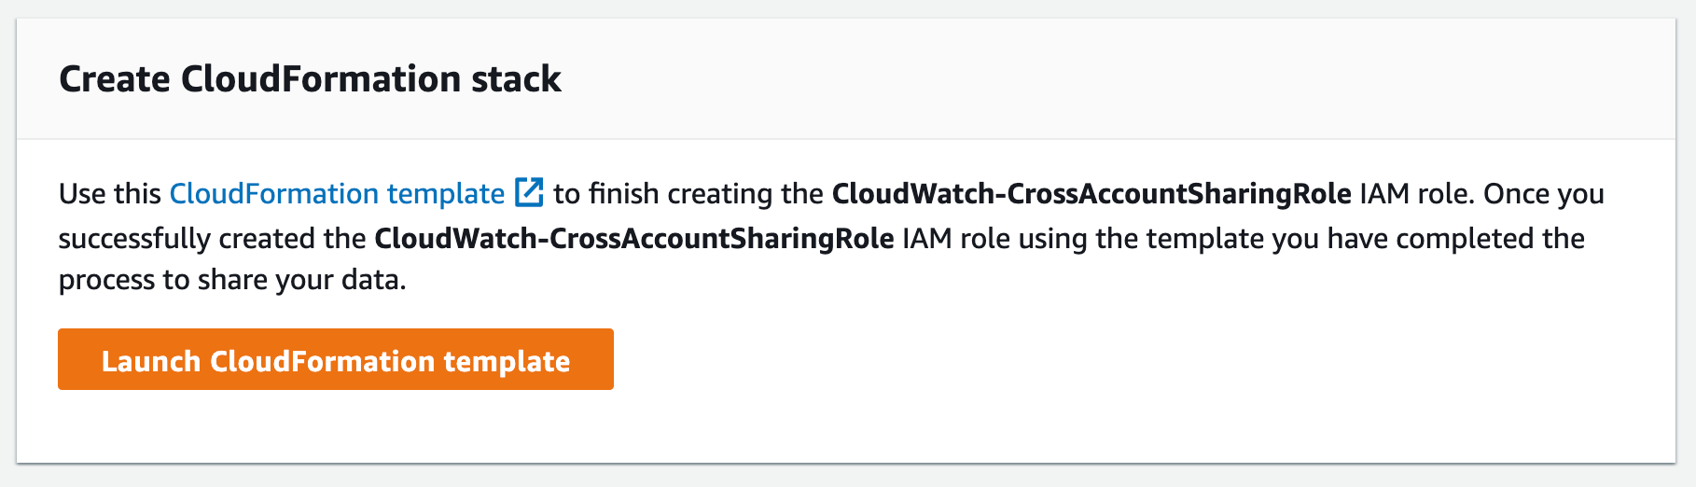Select the Create CloudFormation stack heading
The height and width of the screenshot is (487, 1696).
310,79
